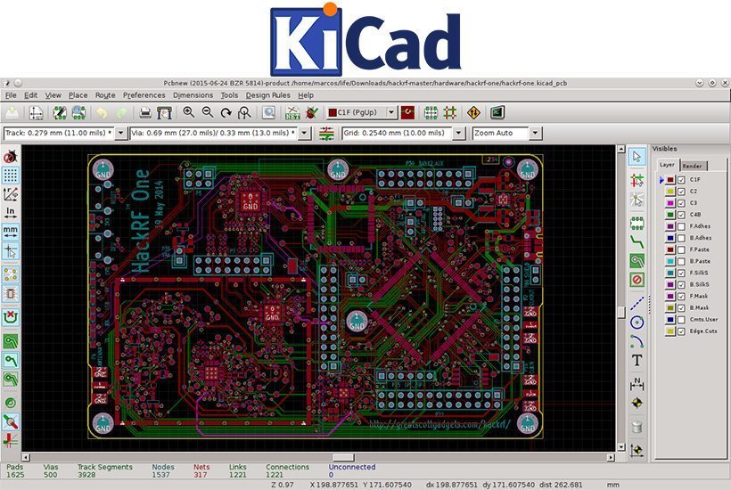
Task: Toggle C3 layer visibility checkbox
Action: (681, 203)
